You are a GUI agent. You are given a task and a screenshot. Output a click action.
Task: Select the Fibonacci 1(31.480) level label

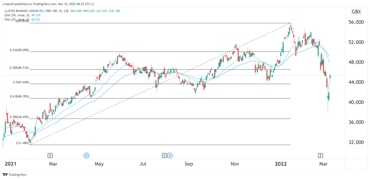click(x=22, y=143)
